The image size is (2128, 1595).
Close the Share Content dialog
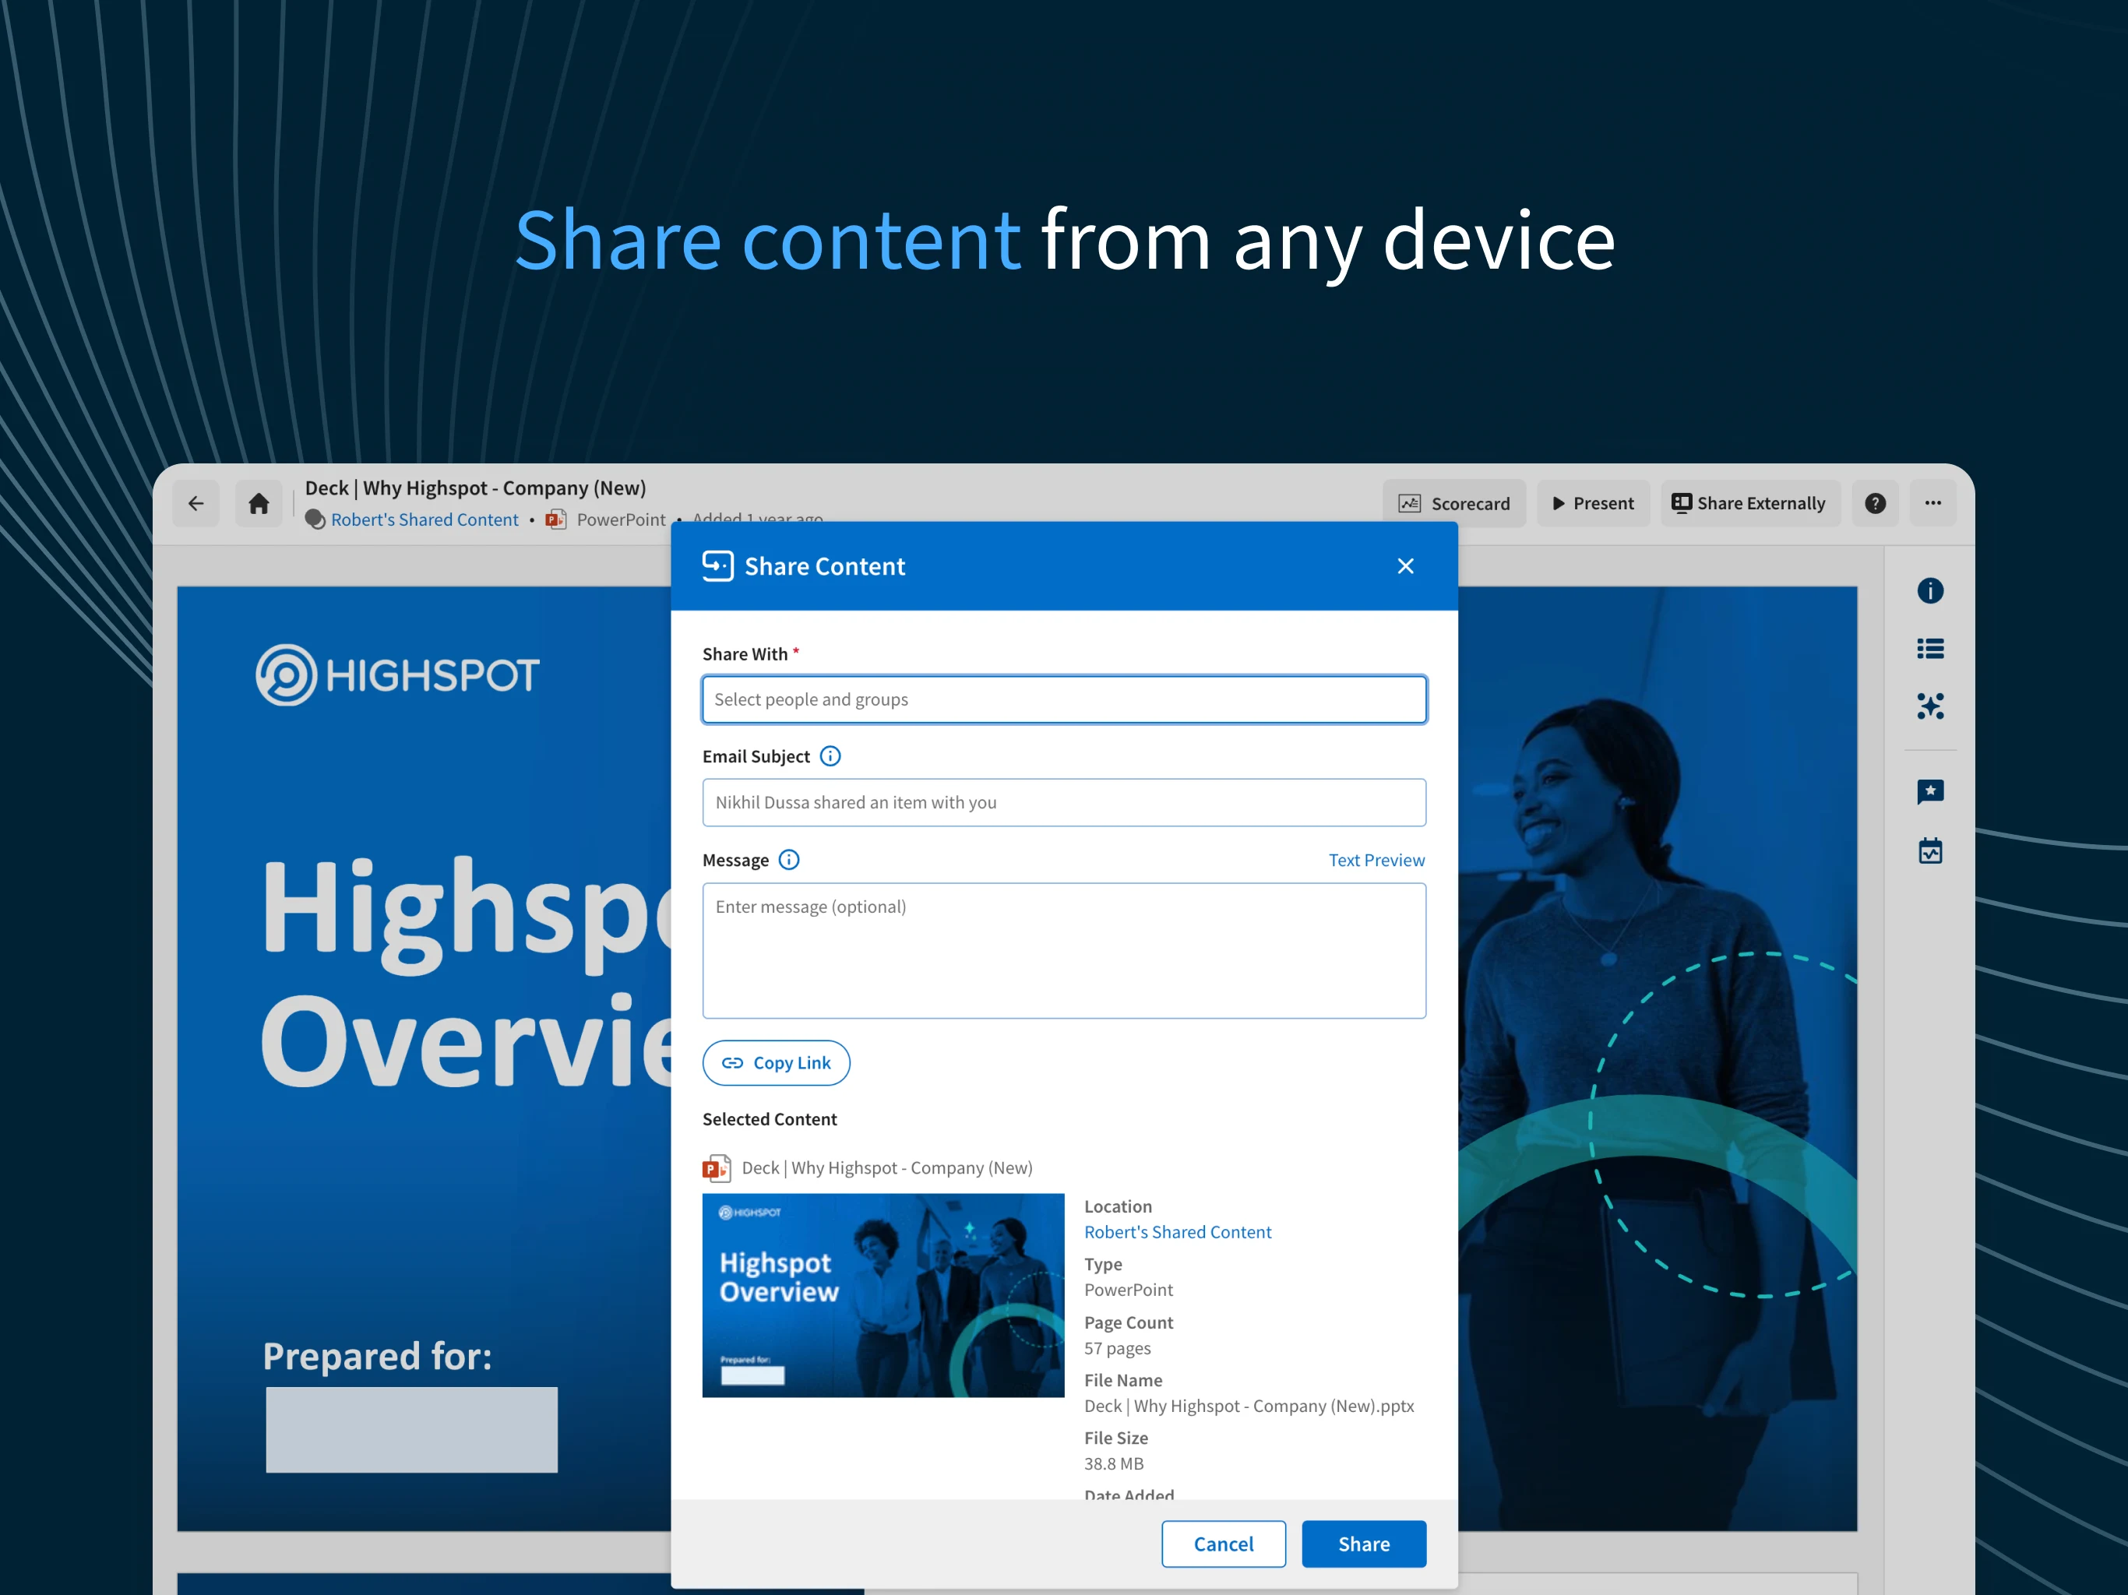[x=1405, y=565]
